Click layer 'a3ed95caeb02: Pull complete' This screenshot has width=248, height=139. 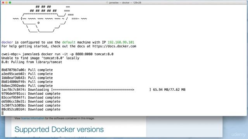coord(27,74)
